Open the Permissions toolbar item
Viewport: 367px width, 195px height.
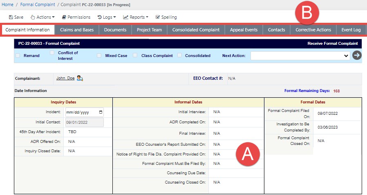[x=76, y=17]
